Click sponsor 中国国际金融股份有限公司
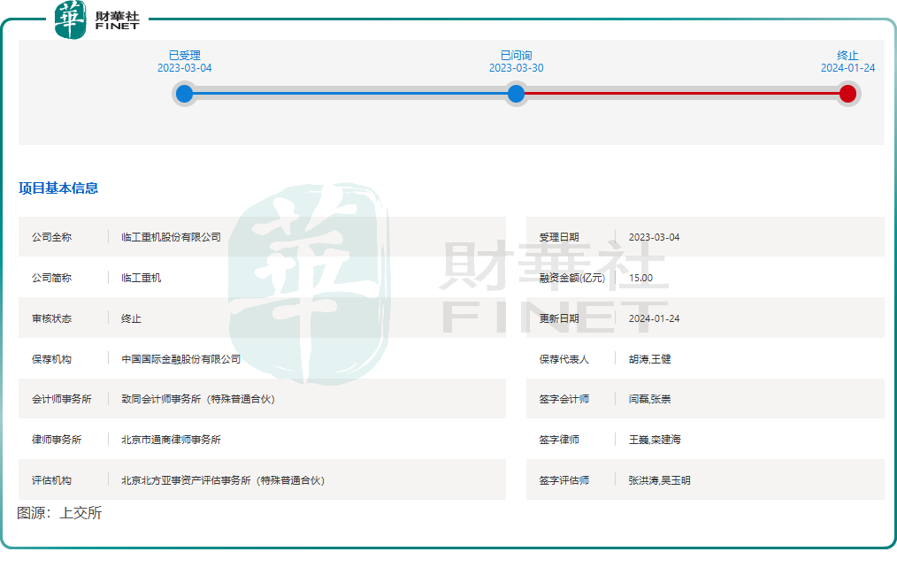Image resolution: width=897 pixels, height=567 pixels. 180,359
